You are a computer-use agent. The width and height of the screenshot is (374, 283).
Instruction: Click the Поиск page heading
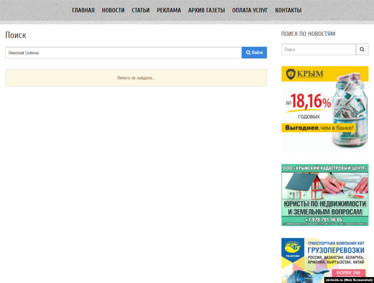pos(16,35)
